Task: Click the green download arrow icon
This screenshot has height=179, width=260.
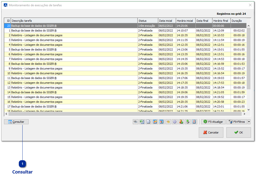Action: (188, 122)
